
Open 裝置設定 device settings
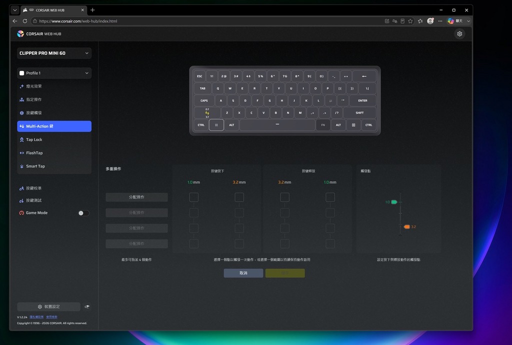(x=48, y=306)
